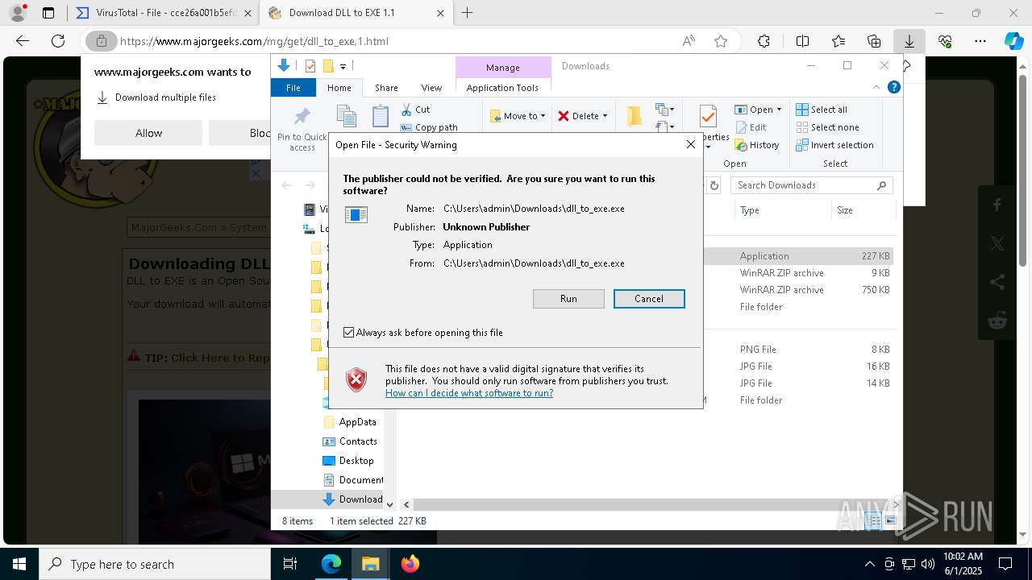The width and height of the screenshot is (1032, 580).
Task: Open a new browser tab
Action: tap(467, 13)
